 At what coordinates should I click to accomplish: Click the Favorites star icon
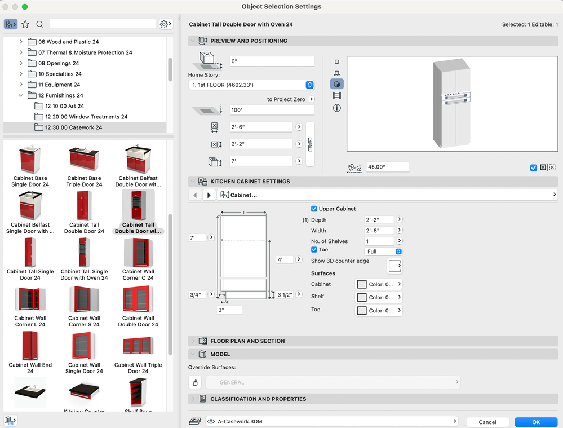25,24
